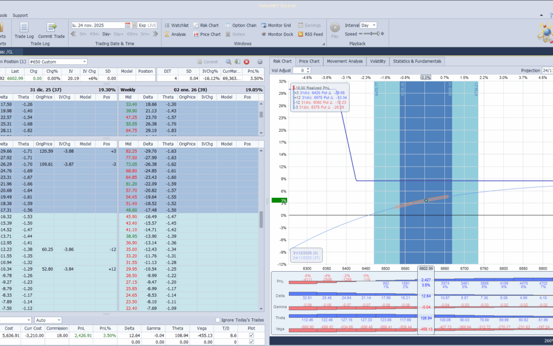The height and width of the screenshot is (346, 553).
Task: Click the upper option chain vertical scrollbar
Action: tap(261, 118)
